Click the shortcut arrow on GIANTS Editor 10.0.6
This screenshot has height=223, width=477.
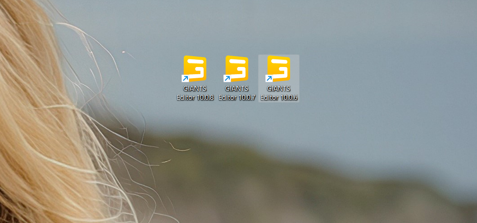269,79
